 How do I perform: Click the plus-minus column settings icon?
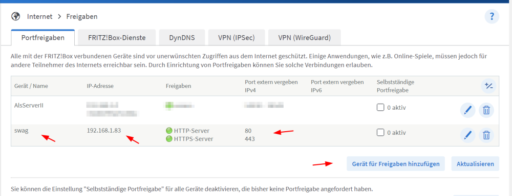(488, 86)
